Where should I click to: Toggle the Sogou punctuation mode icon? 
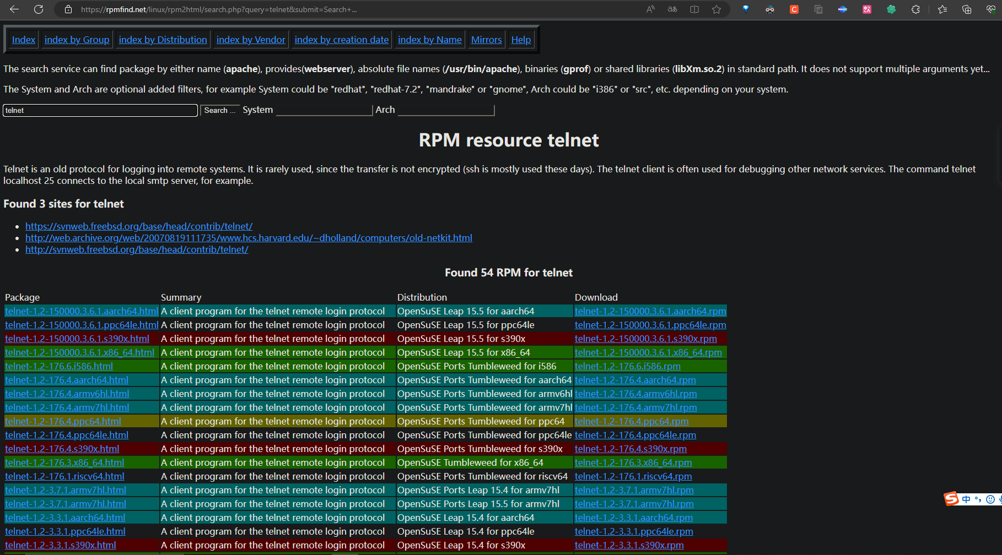click(978, 499)
